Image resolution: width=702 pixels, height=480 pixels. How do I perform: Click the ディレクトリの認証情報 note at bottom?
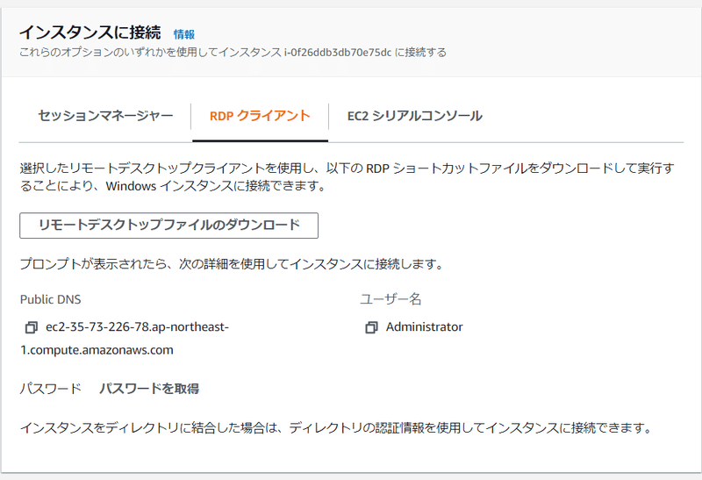click(x=336, y=427)
